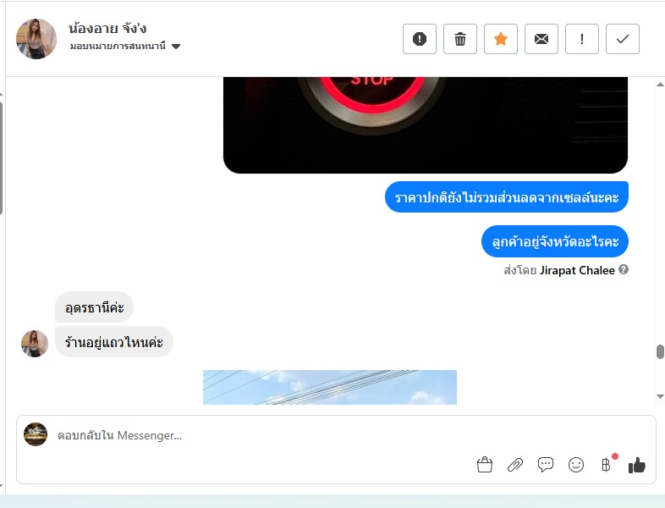Click the Jirapat Chalee sender name

click(x=577, y=270)
